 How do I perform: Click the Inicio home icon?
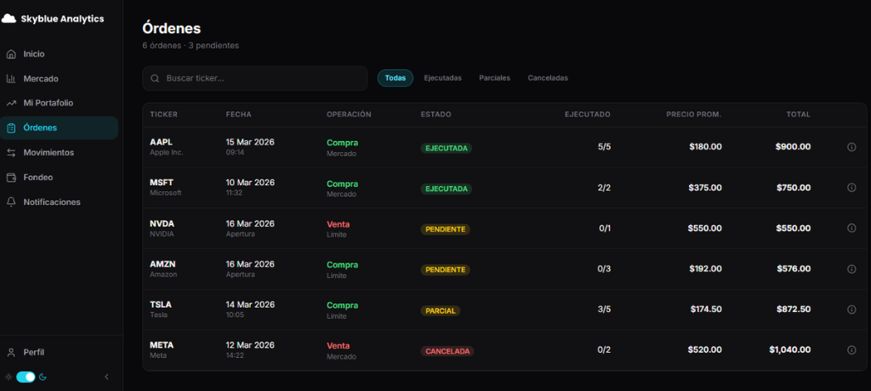pyautogui.click(x=10, y=54)
